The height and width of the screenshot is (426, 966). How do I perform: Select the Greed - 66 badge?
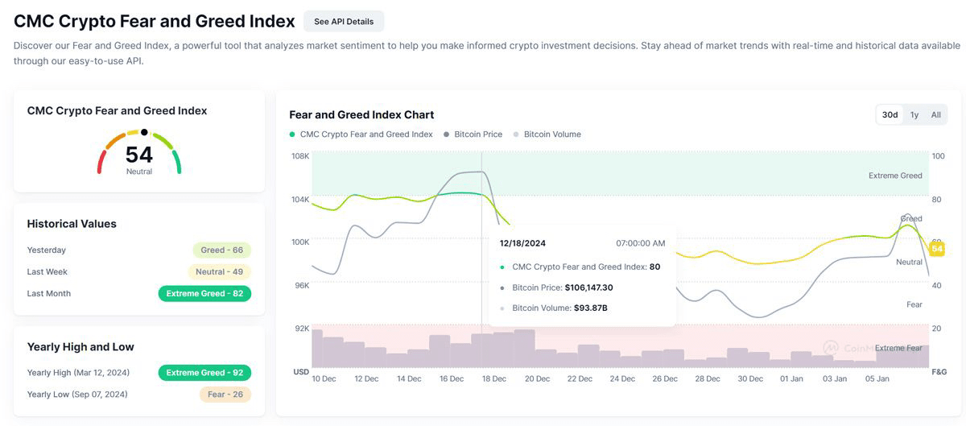[x=221, y=250]
